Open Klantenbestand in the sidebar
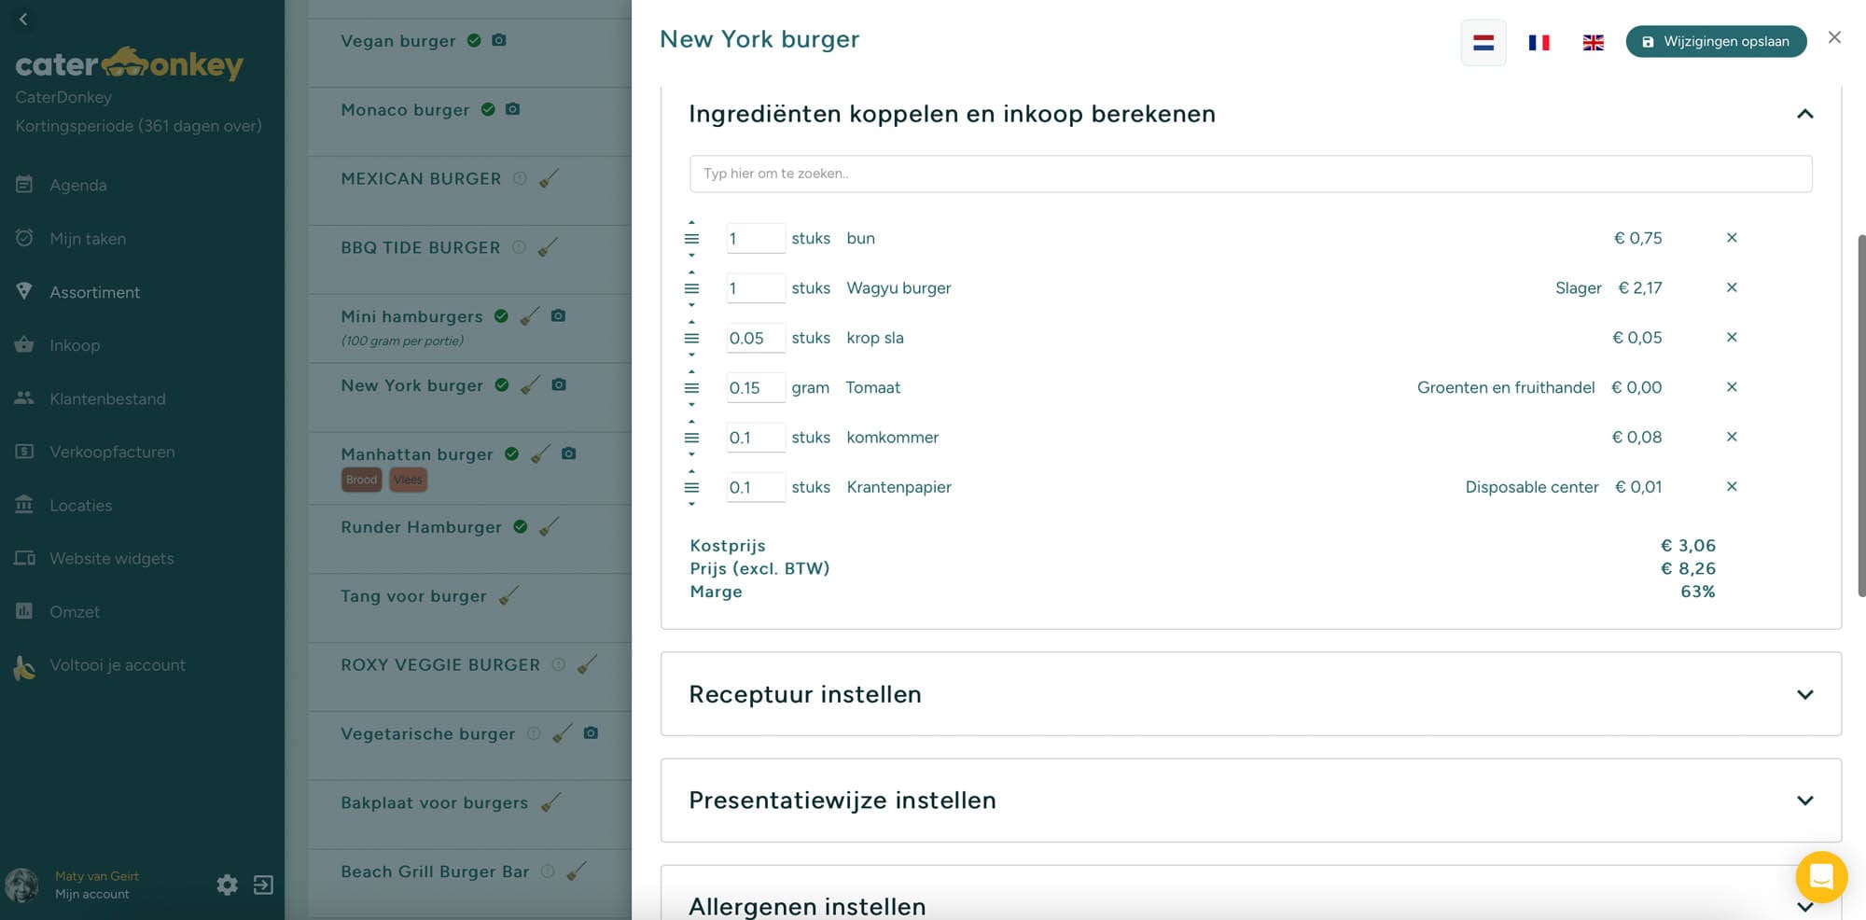This screenshot has width=1866, height=920. (107, 398)
